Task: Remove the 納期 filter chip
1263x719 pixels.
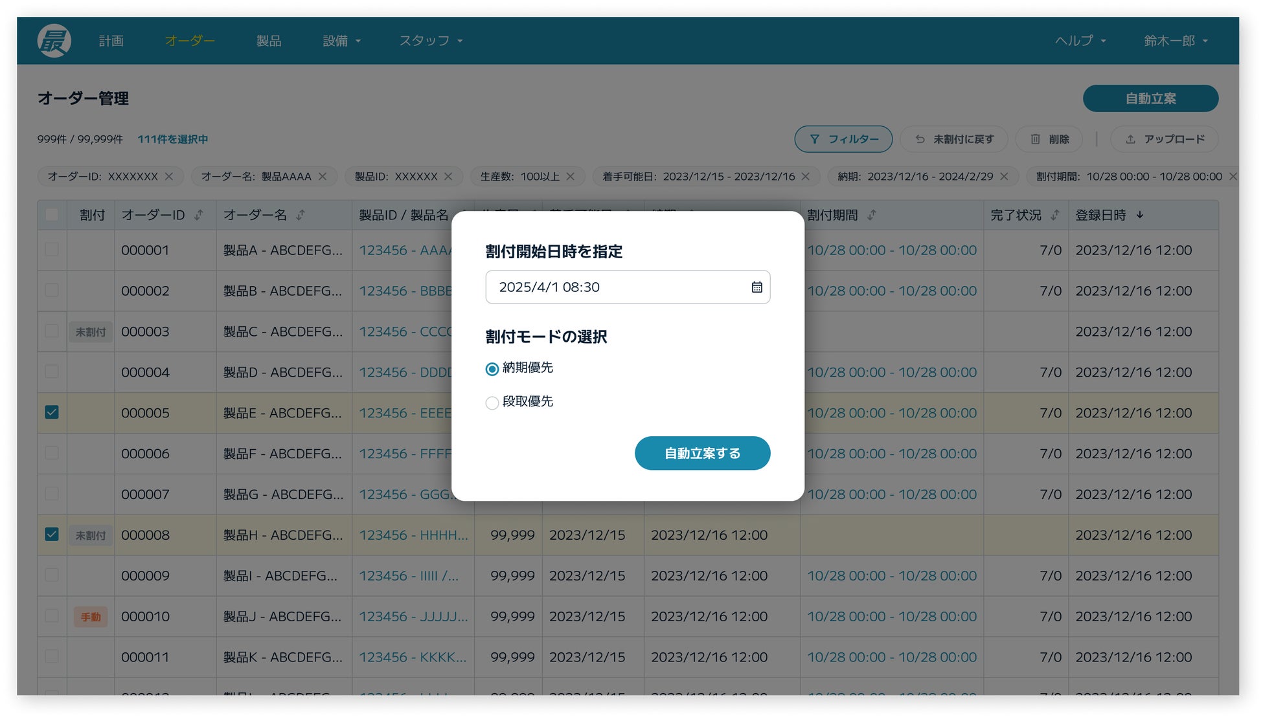Action: click(1004, 177)
